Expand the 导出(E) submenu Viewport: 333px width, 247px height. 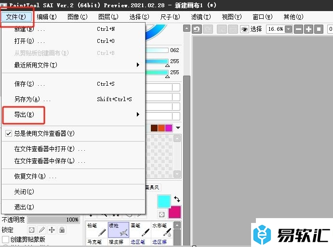point(73,115)
